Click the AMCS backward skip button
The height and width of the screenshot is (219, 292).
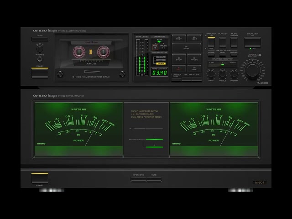click(x=187, y=79)
